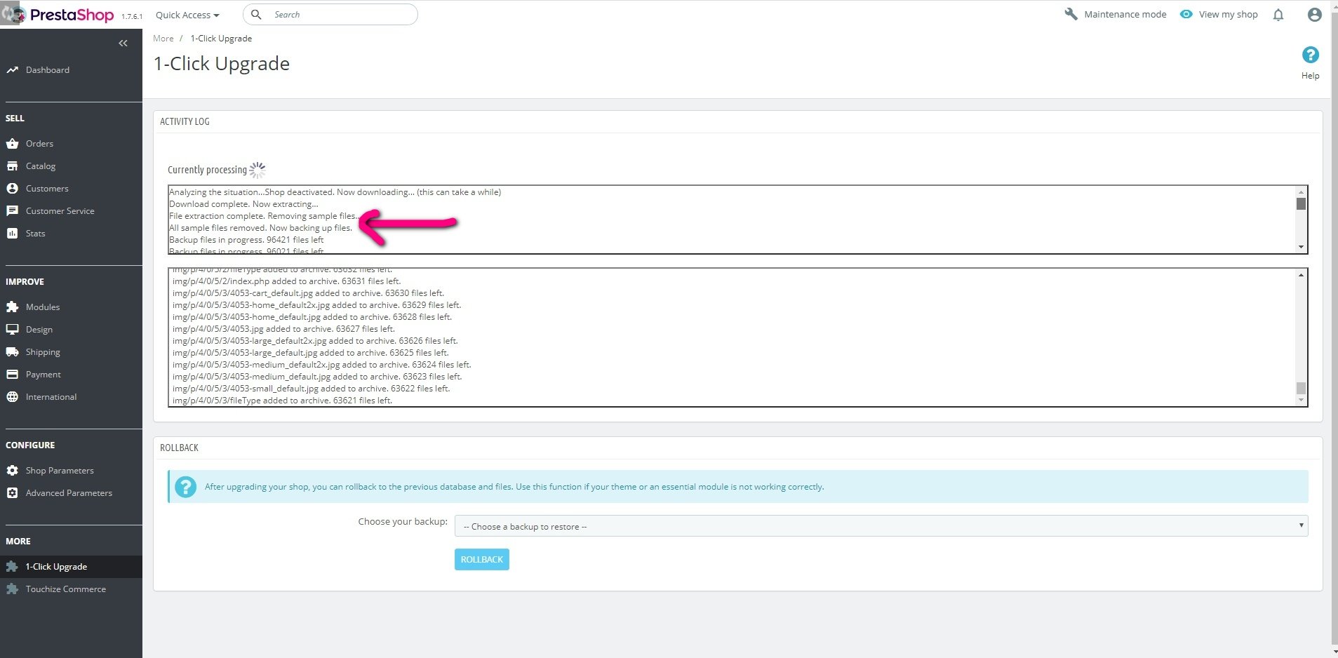Open the Quick Access dropdown
Viewport: 1338px width, 658px height.
point(187,15)
